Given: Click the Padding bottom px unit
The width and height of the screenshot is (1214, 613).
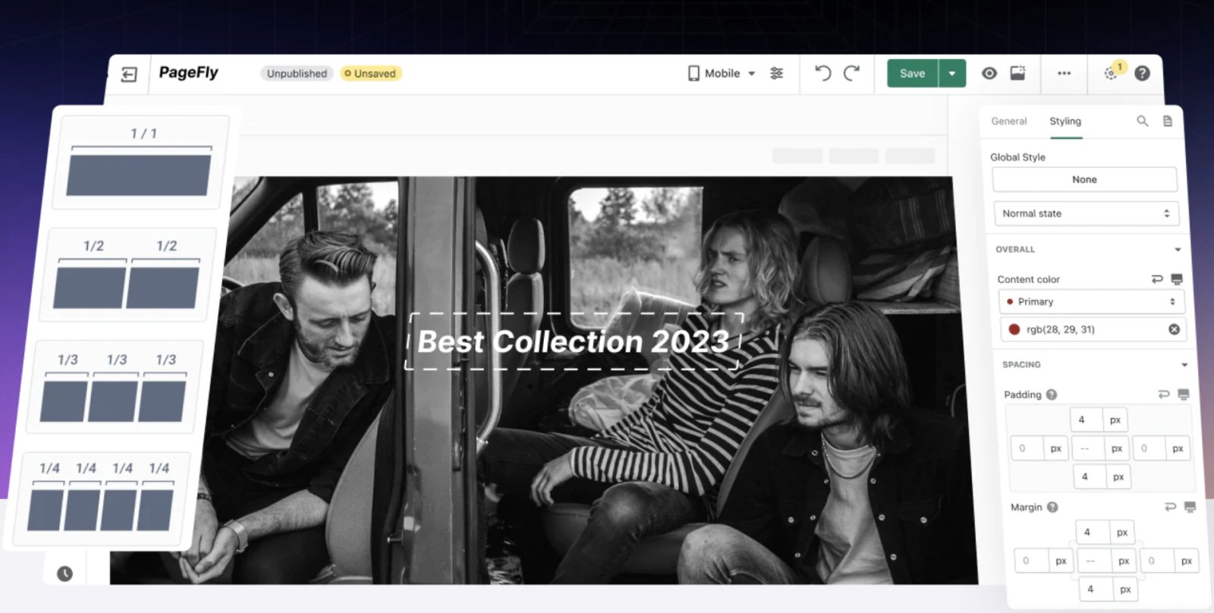Looking at the screenshot, I should point(1118,476).
